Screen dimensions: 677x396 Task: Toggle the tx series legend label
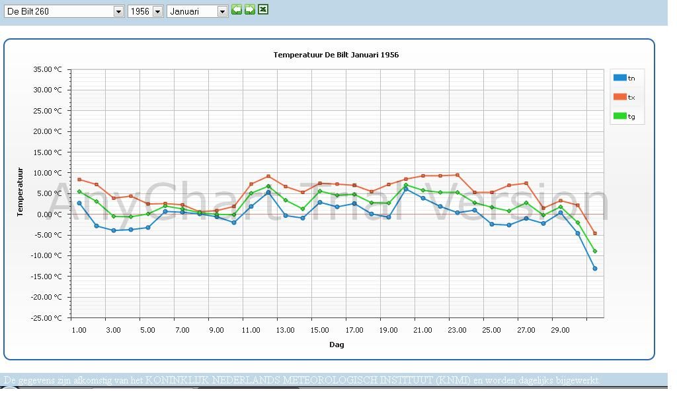point(631,98)
